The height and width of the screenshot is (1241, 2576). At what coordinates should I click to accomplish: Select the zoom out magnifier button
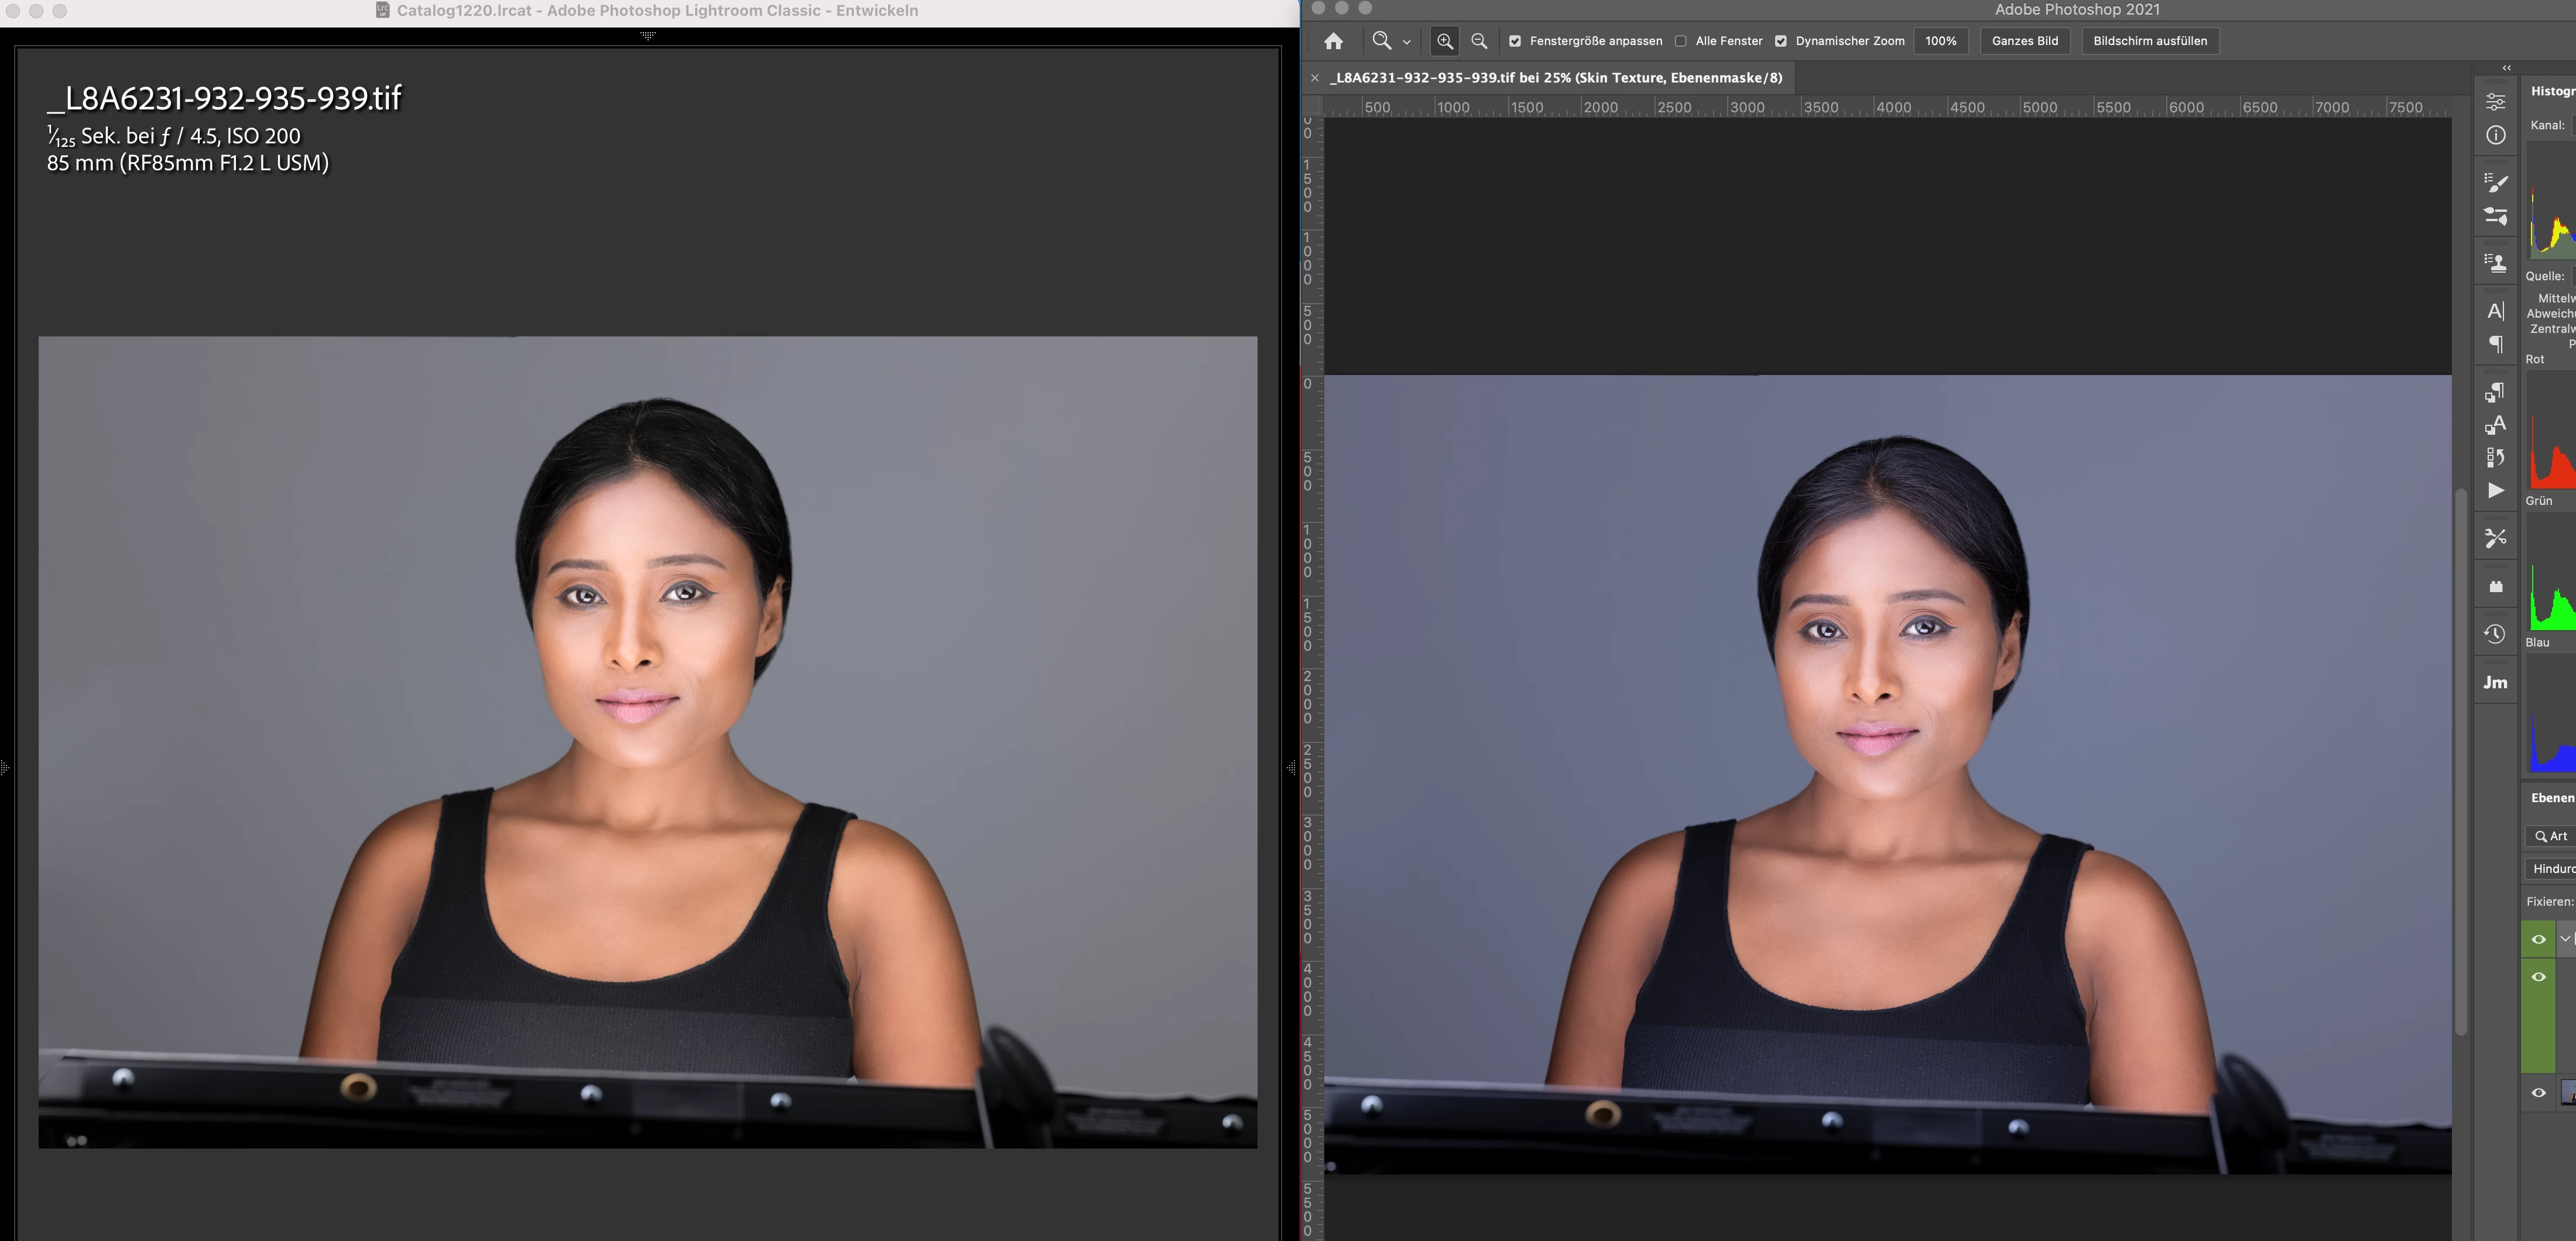(1479, 41)
